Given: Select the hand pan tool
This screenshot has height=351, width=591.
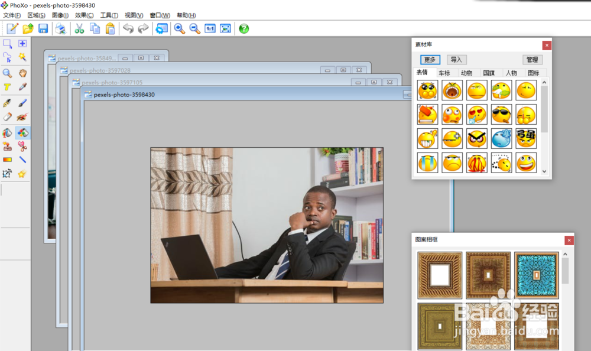Looking at the screenshot, I should click(x=22, y=73).
